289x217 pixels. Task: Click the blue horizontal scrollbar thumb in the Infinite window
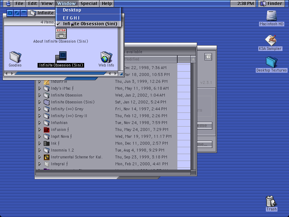61,73
